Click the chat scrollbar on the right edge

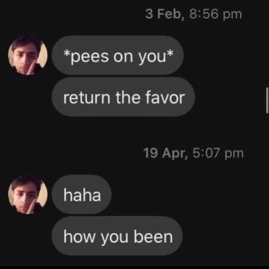266,100
